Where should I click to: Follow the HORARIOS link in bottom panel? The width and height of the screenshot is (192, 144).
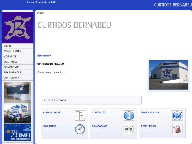(x=50, y=126)
